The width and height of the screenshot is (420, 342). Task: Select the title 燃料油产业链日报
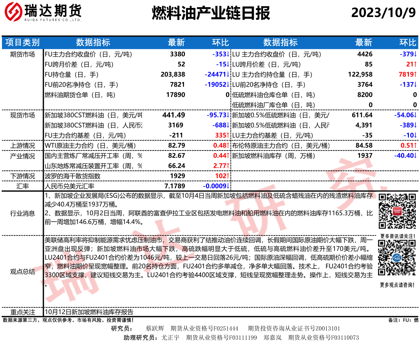click(211, 13)
